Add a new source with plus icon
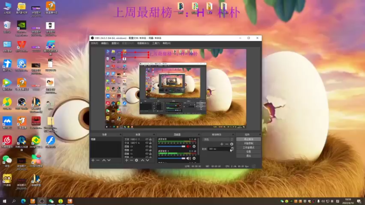Viewport: 365px width, 205px height. [126, 160]
